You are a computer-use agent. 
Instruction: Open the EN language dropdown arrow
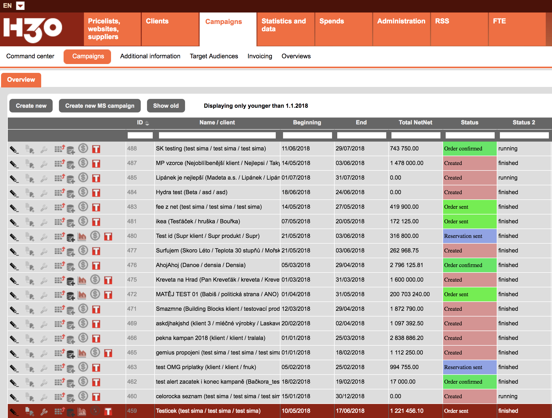[x=20, y=5]
